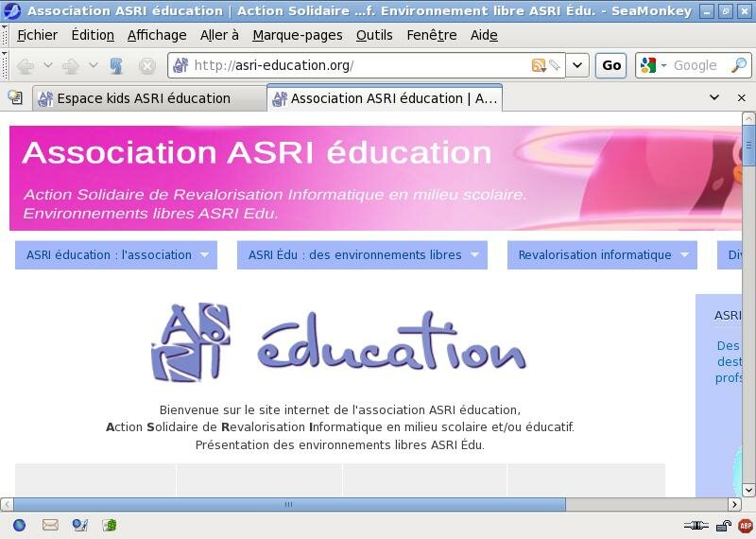Open the Back history dropdown arrow

coord(48,65)
